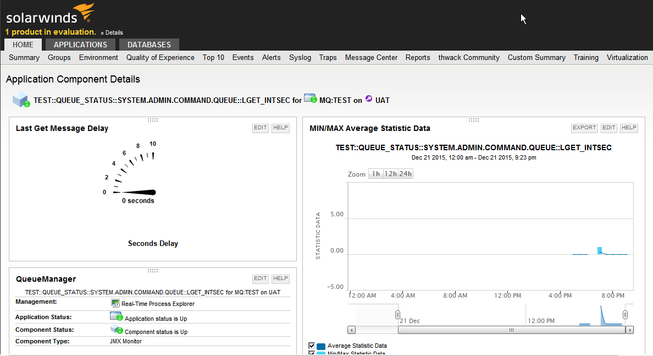Set chart zoom to 24h
Screen dimensions: 653x356
coord(406,174)
